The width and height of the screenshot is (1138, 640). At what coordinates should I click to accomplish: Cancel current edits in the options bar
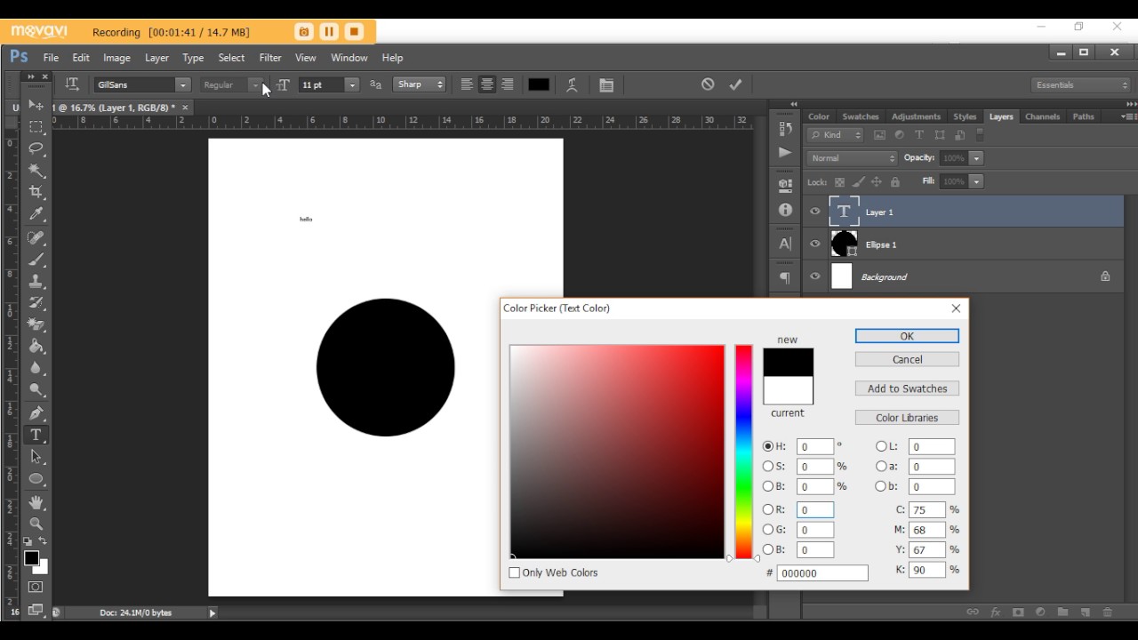click(x=708, y=84)
